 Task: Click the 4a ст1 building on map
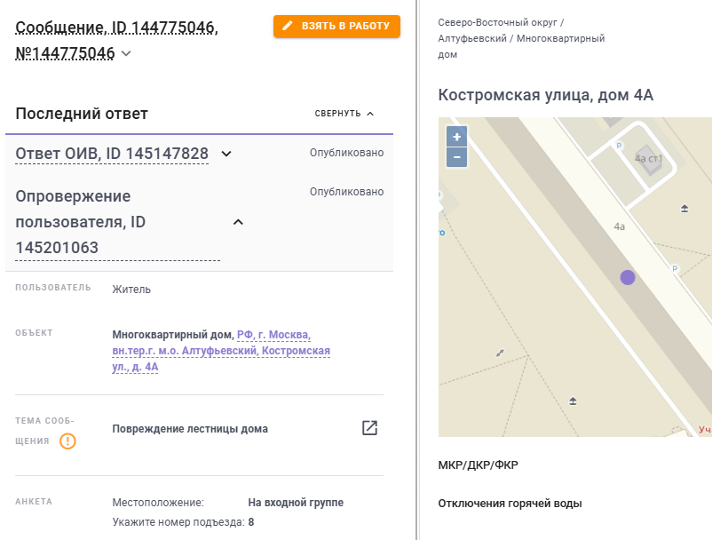(648, 158)
